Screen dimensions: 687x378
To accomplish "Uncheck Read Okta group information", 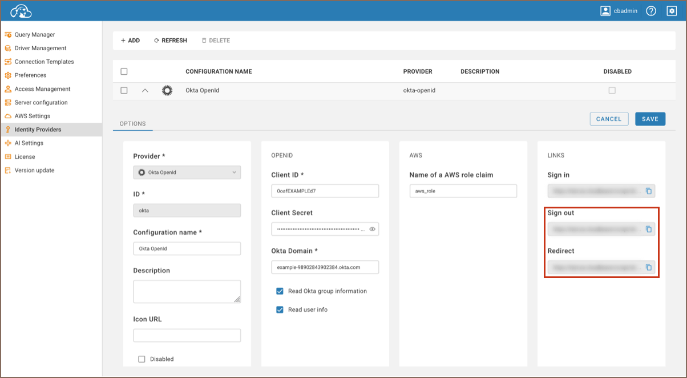I will (x=280, y=291).
